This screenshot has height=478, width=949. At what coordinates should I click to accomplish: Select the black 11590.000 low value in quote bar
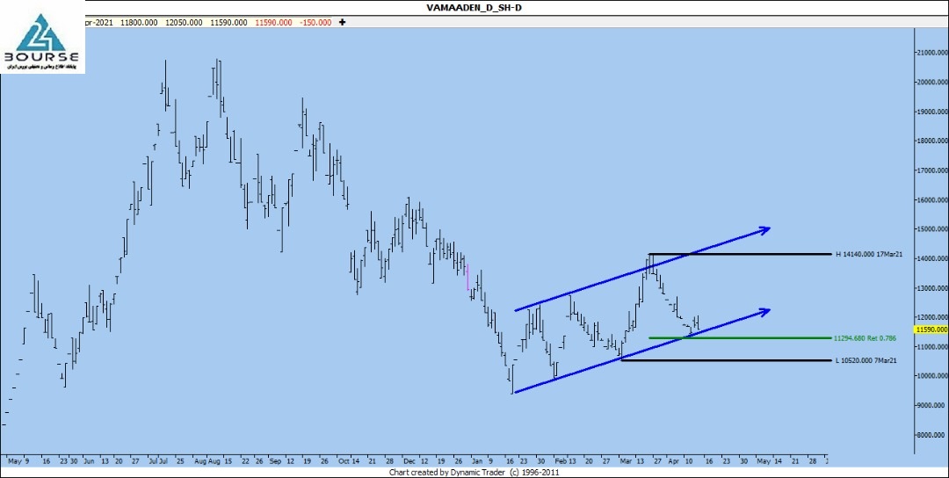click(x=228, y=22)
